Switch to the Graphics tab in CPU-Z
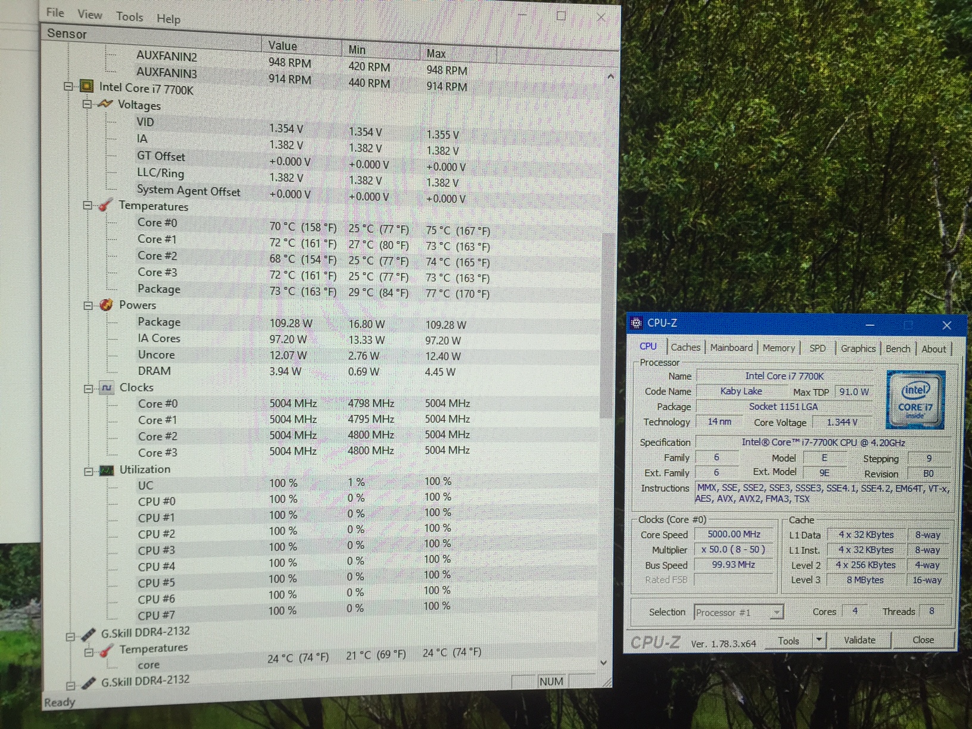Screen dimensions: 972x729 pyautogui.click(x=858, y=348)
